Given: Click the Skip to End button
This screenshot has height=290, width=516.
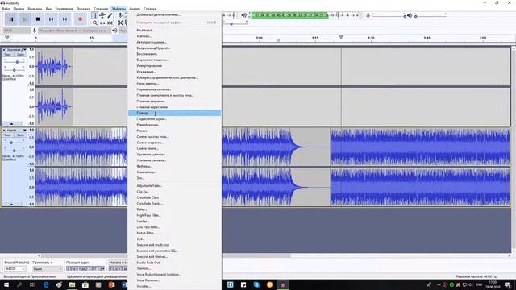Looking at the screenshot, I should tap(64, 19).
